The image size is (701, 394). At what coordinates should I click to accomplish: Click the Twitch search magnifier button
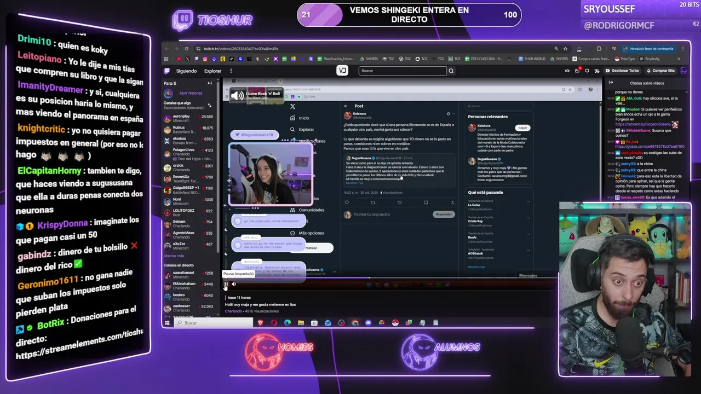(451, 71)
